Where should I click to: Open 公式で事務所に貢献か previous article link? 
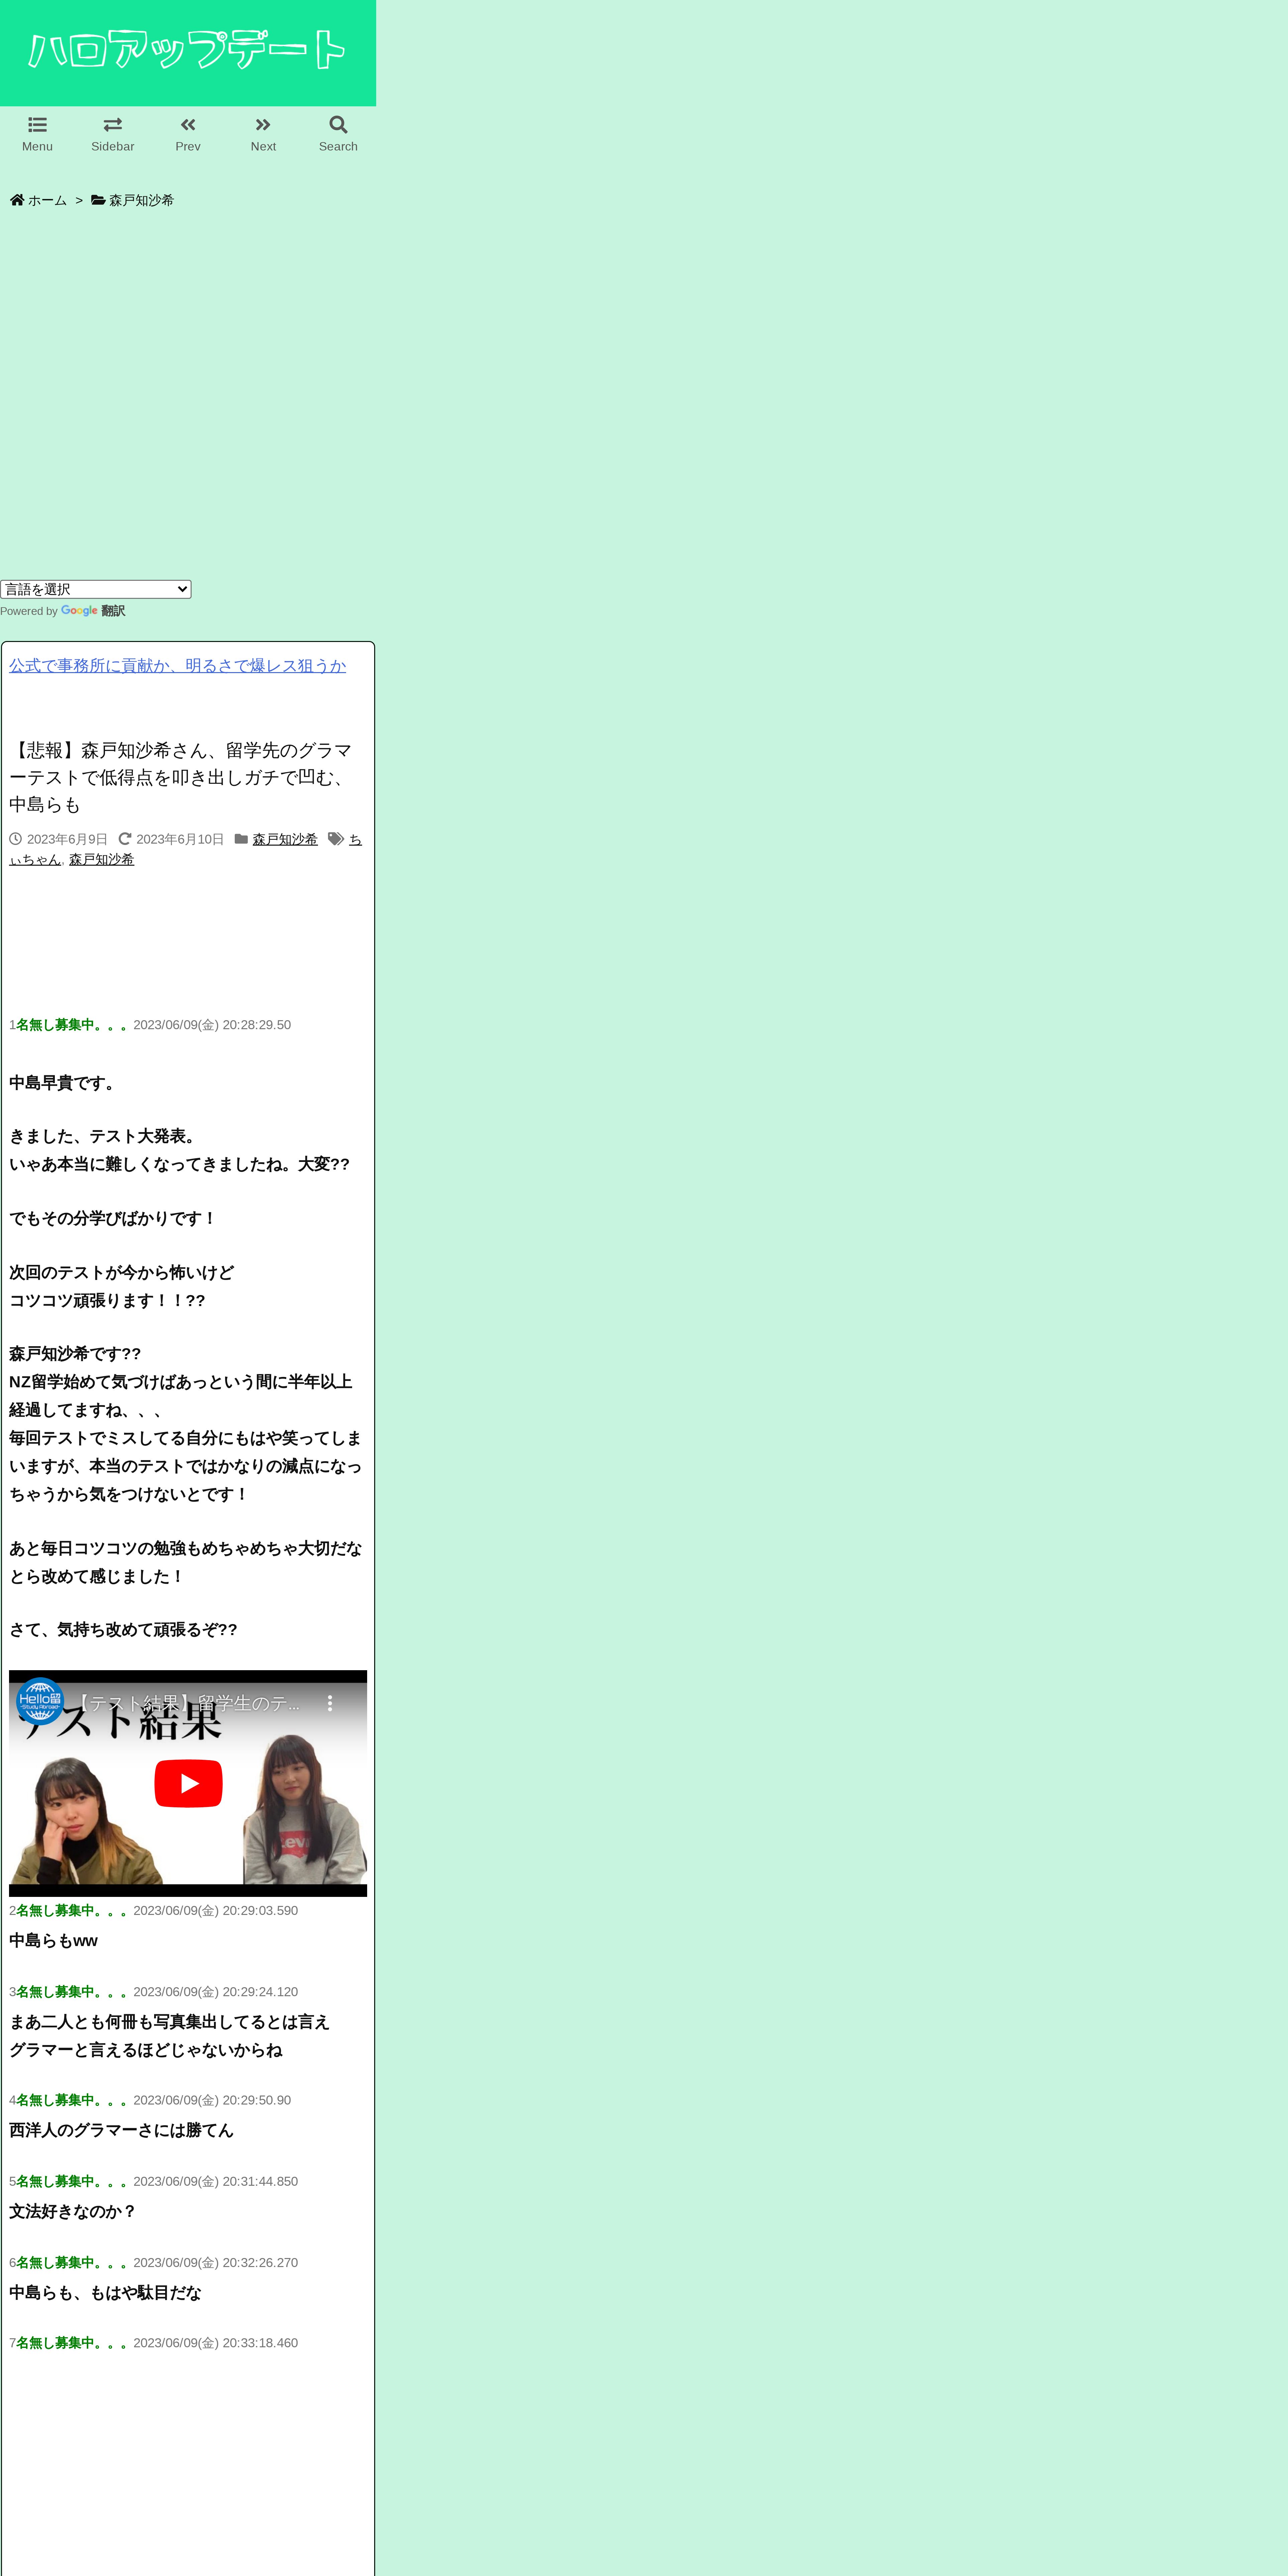coord(178,666)
